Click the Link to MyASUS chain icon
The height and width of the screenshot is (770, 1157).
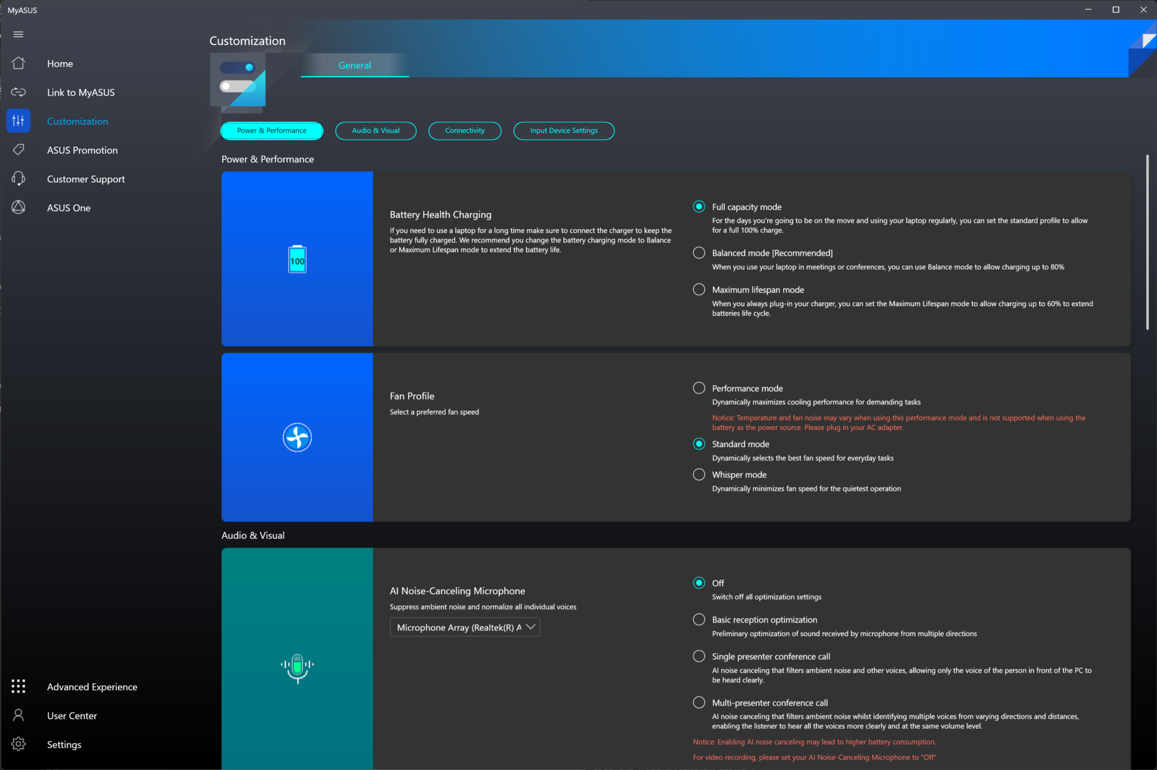point(18,92)
